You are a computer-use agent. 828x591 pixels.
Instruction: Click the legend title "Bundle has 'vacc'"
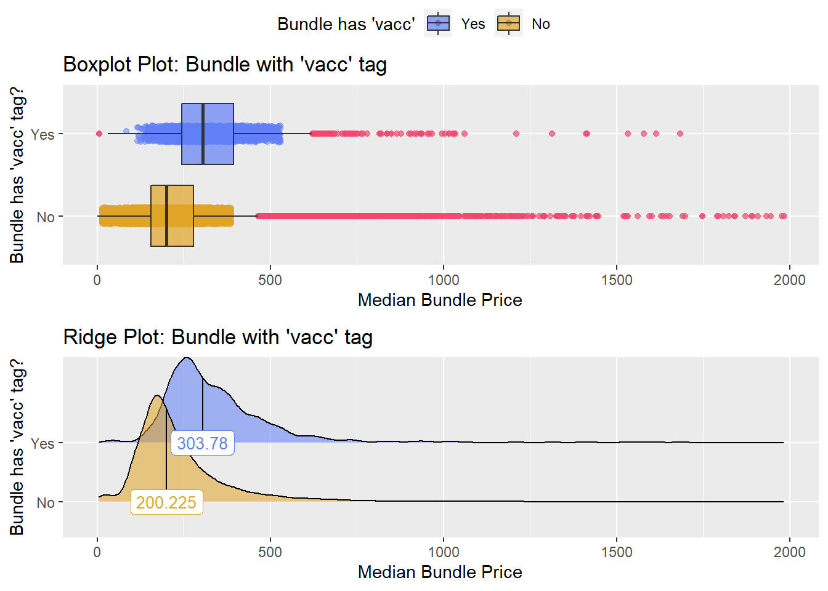346,24
